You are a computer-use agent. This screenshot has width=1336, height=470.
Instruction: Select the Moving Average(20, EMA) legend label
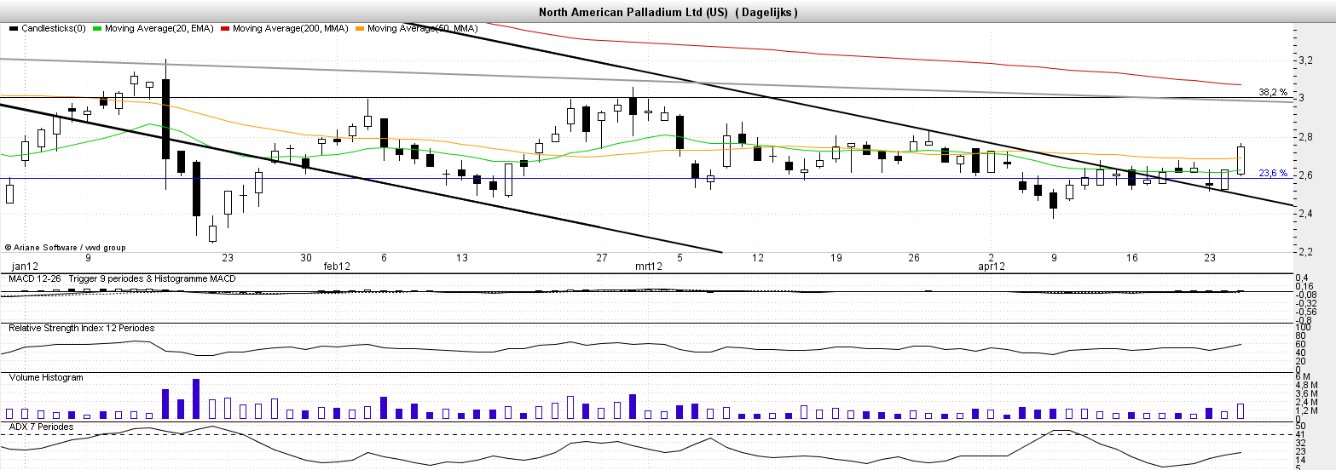tap(159, 29)
